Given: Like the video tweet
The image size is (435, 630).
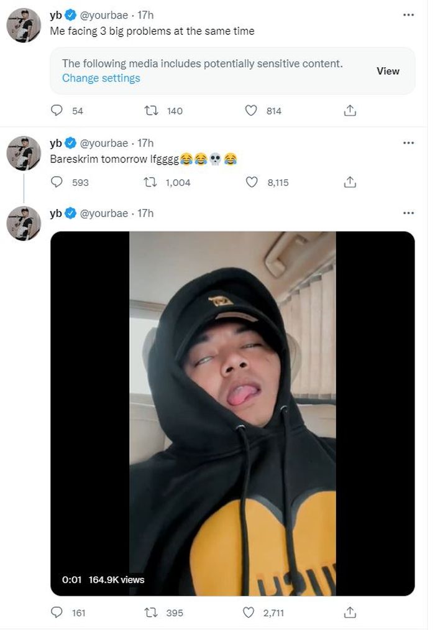Looking at the screenshot, I should tap(251, 613).
